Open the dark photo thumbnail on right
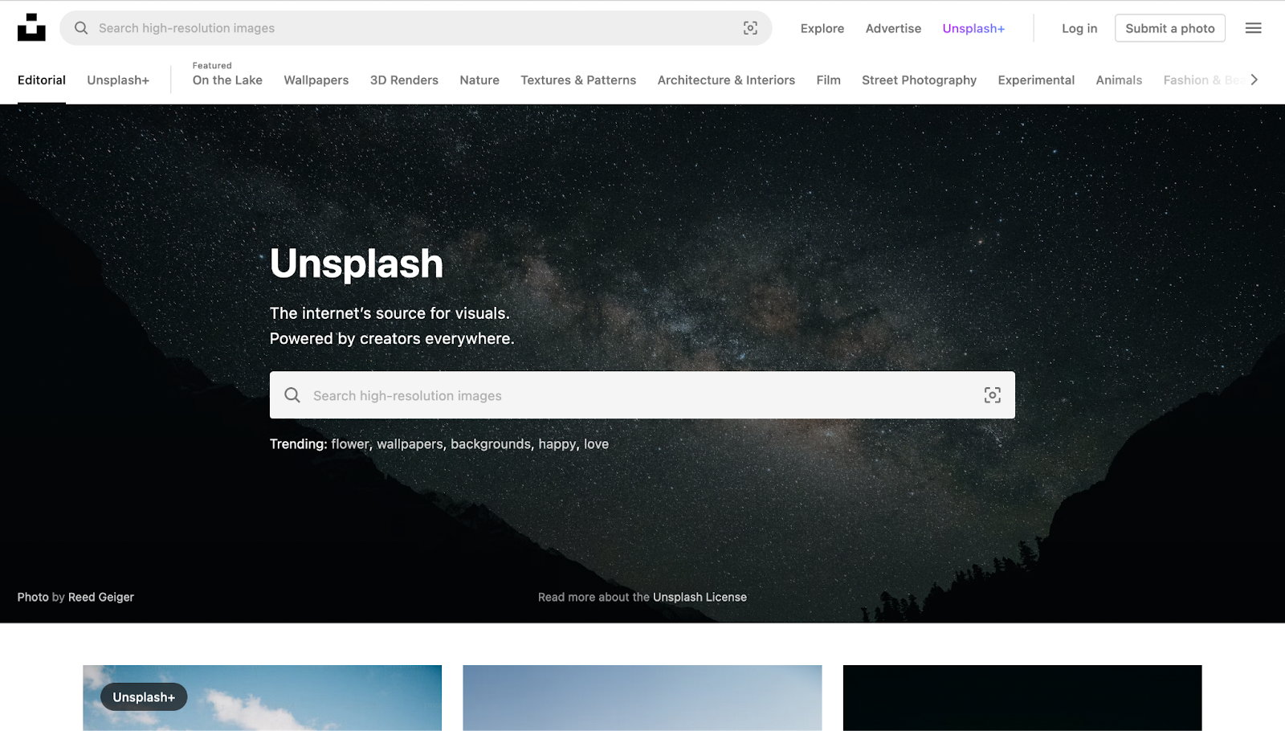The image size is (1285, 731). [1022, 698]
